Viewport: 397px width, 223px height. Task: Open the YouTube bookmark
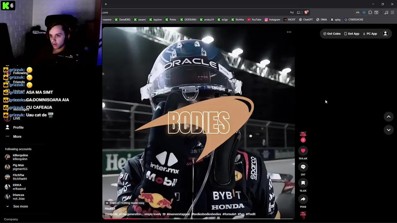[x=254, y=20]
